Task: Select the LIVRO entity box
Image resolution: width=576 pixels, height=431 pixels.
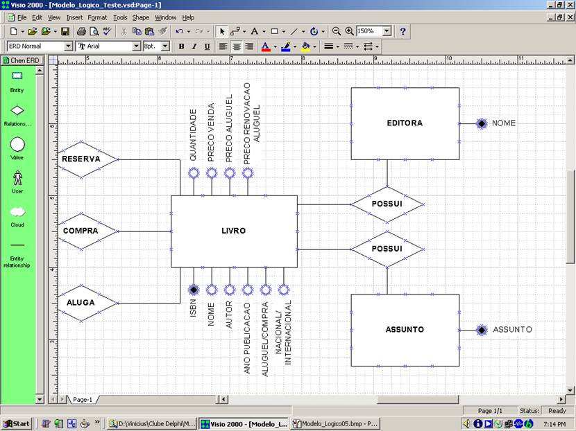Action: pos(234,231)
